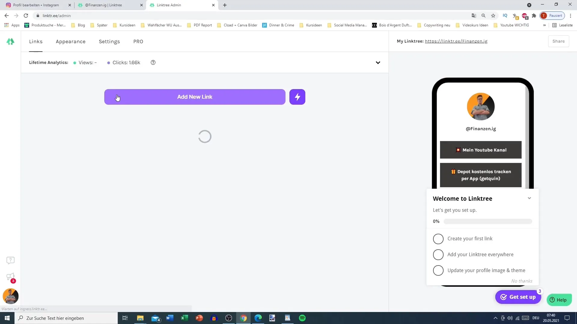
Task: Open PowerPoint from the taskbar
Action: coord(199,318)
